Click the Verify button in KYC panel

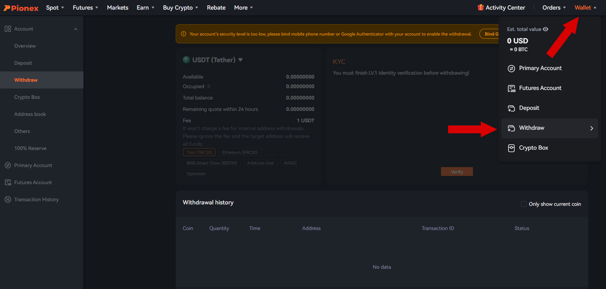(x=457, y=172)
